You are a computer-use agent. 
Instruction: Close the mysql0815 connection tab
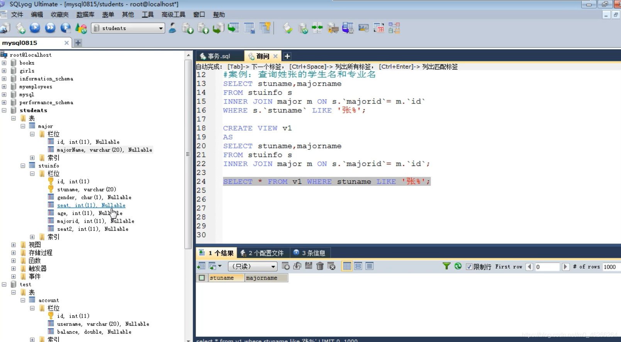point(66,43)
